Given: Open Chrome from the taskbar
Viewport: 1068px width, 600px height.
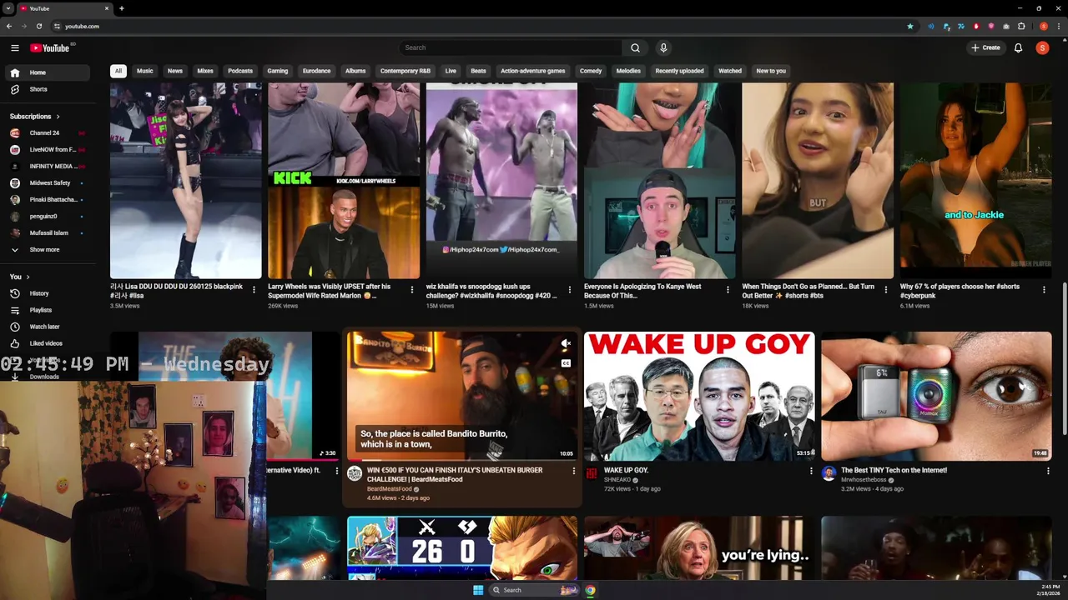Looking at the screenshot, I should point(590,590).
